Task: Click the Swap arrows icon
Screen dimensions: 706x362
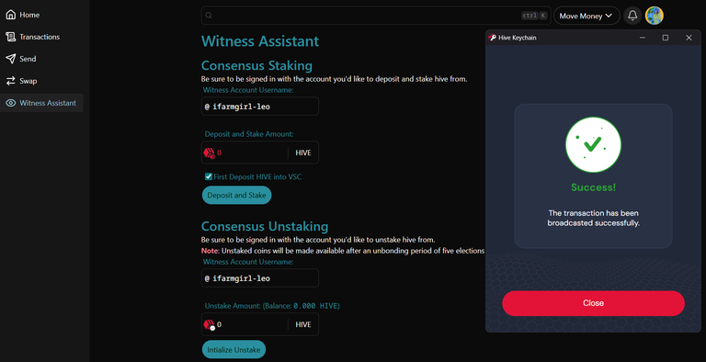Action: [x=10, y=81]
